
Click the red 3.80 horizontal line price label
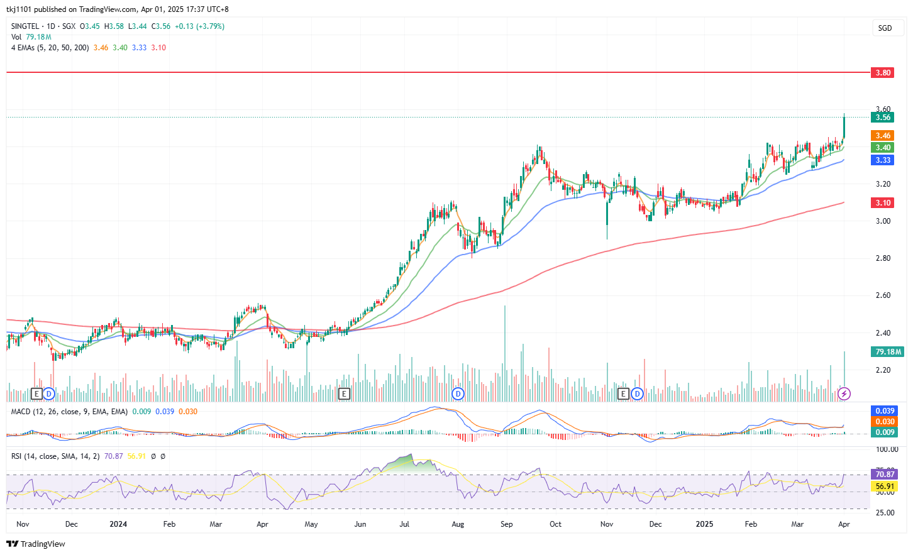point(883,73)
